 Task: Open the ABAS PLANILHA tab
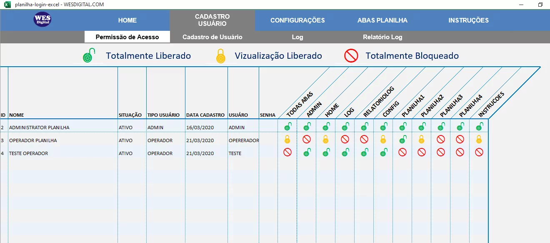click(x=382, y=20)
